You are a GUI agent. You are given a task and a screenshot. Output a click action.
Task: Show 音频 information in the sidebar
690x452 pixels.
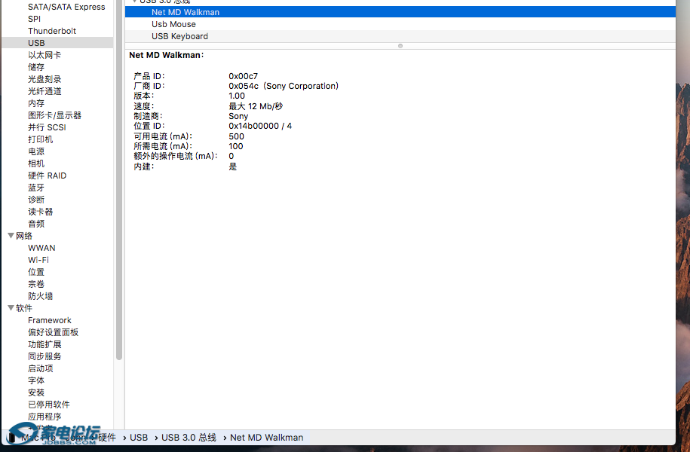coord(36,224)
